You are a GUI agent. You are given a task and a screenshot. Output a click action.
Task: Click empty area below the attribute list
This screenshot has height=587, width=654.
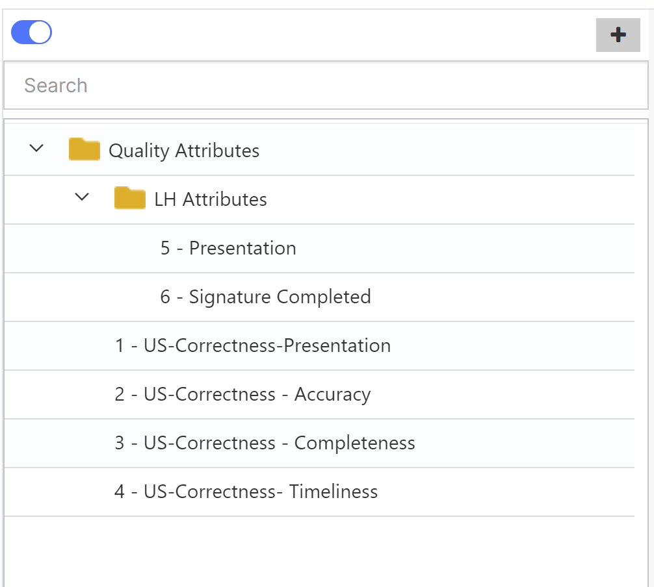point(319,552)
